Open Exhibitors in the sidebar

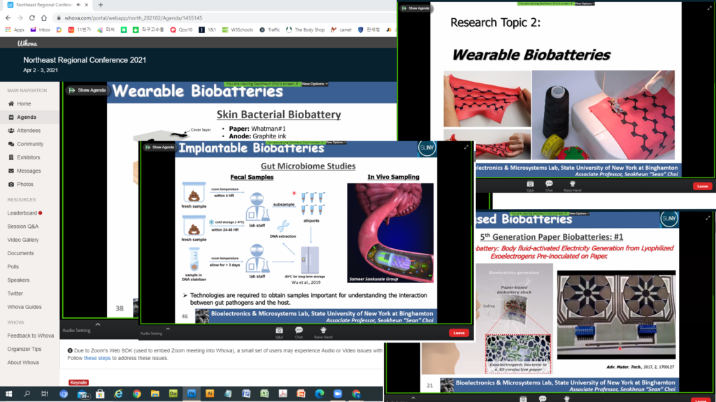click(28, 157)
